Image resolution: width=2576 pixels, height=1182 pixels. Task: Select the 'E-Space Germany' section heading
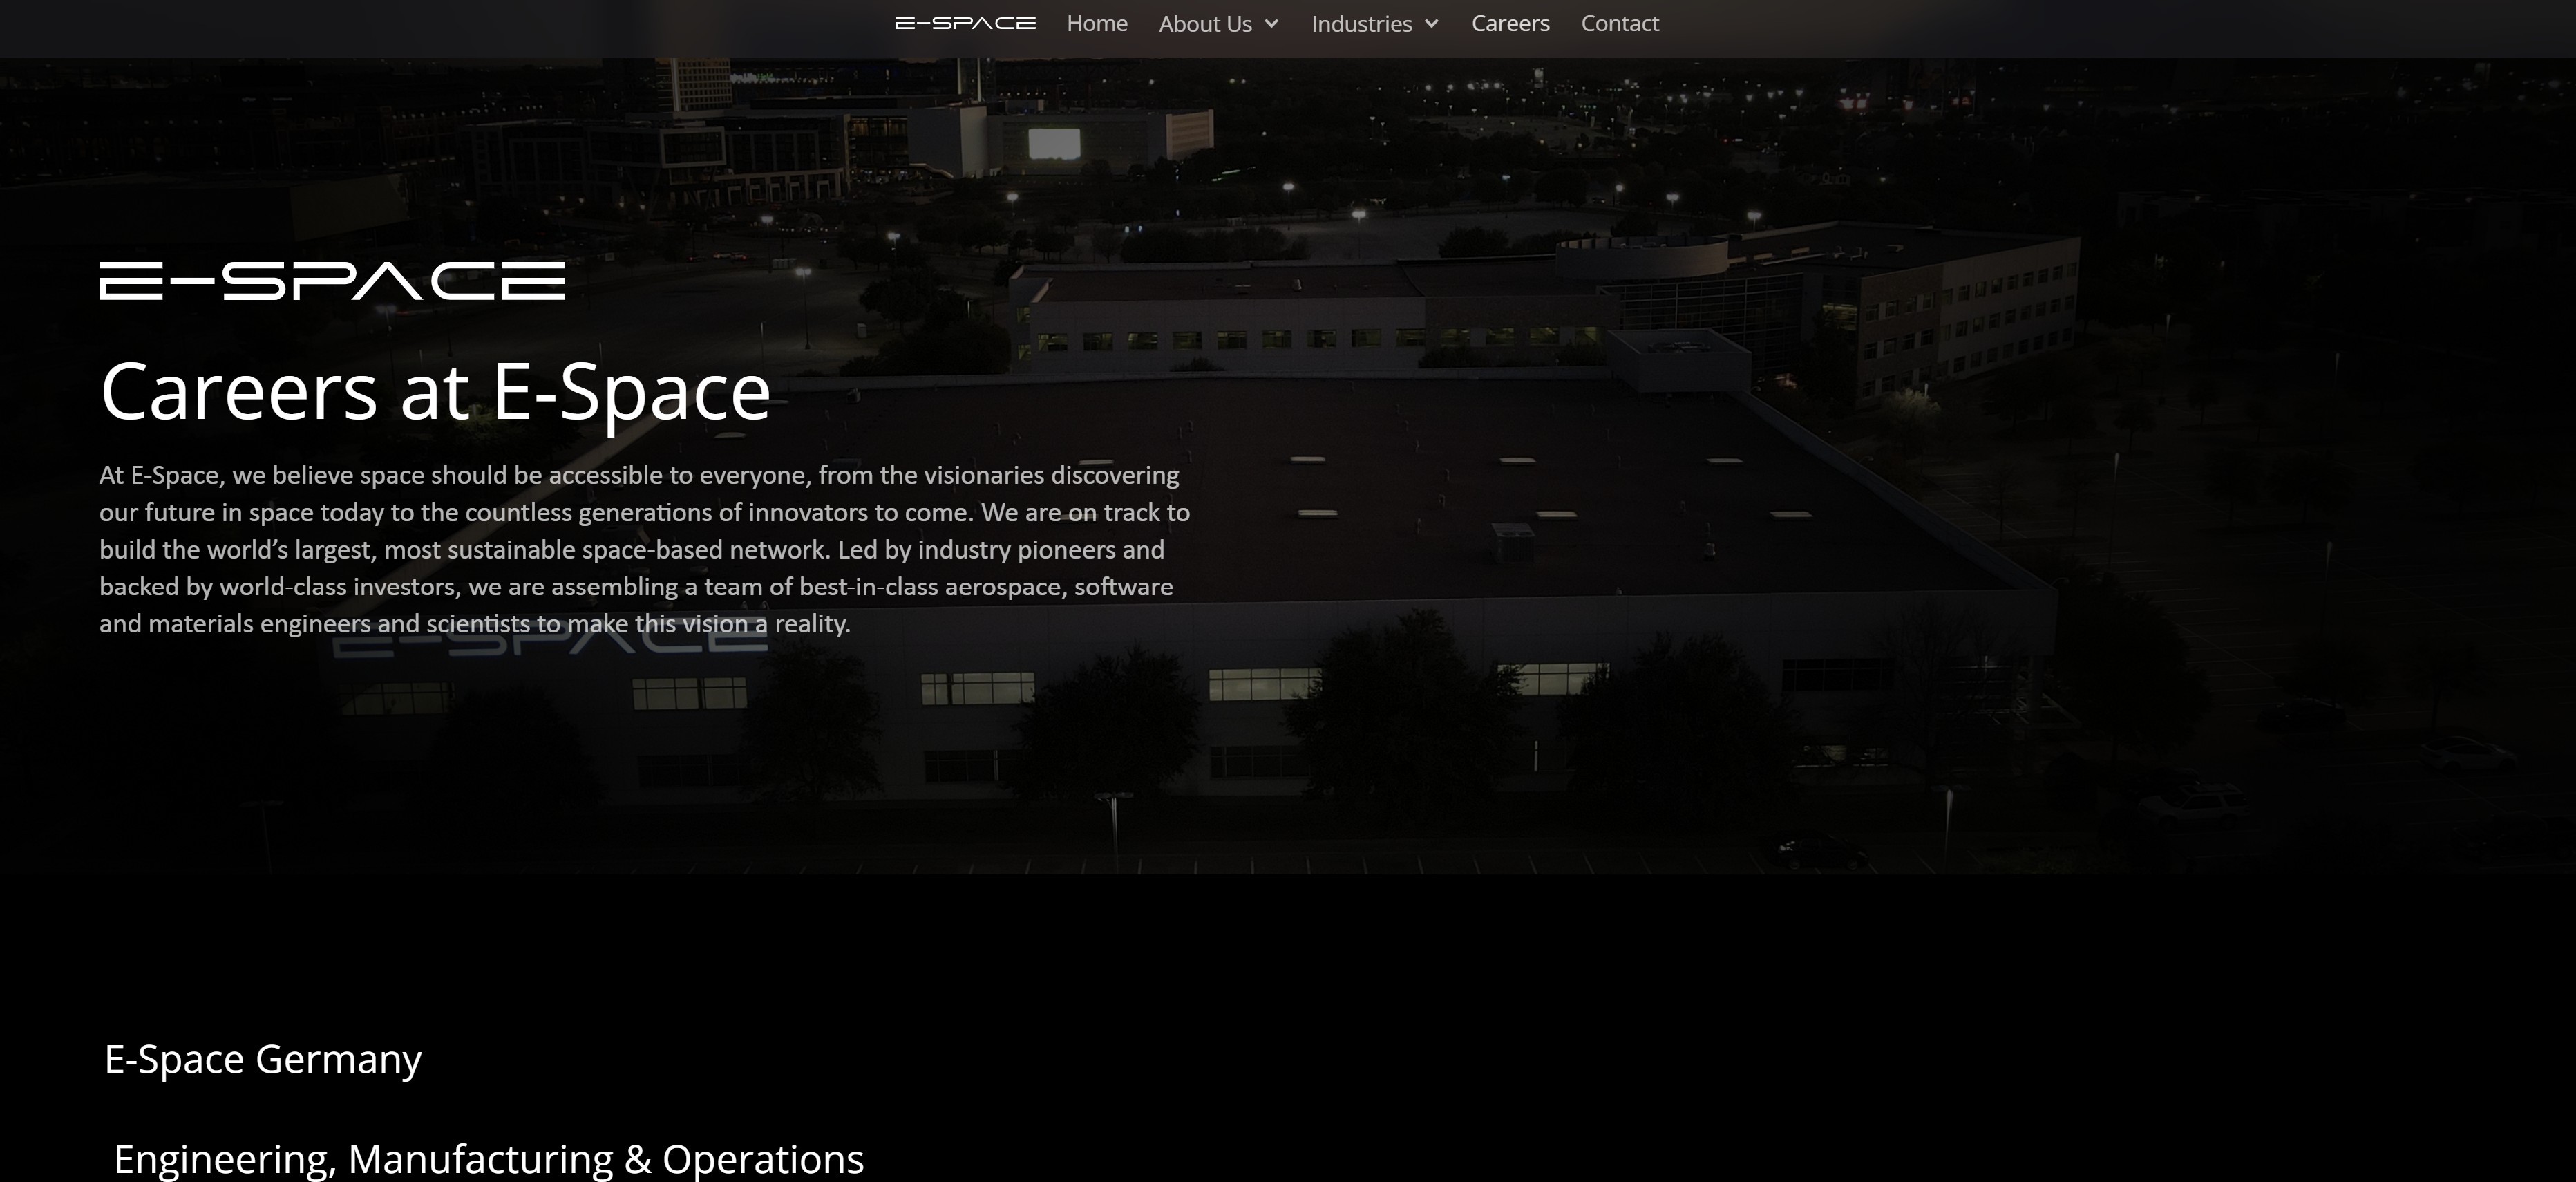coord(262,1059)
